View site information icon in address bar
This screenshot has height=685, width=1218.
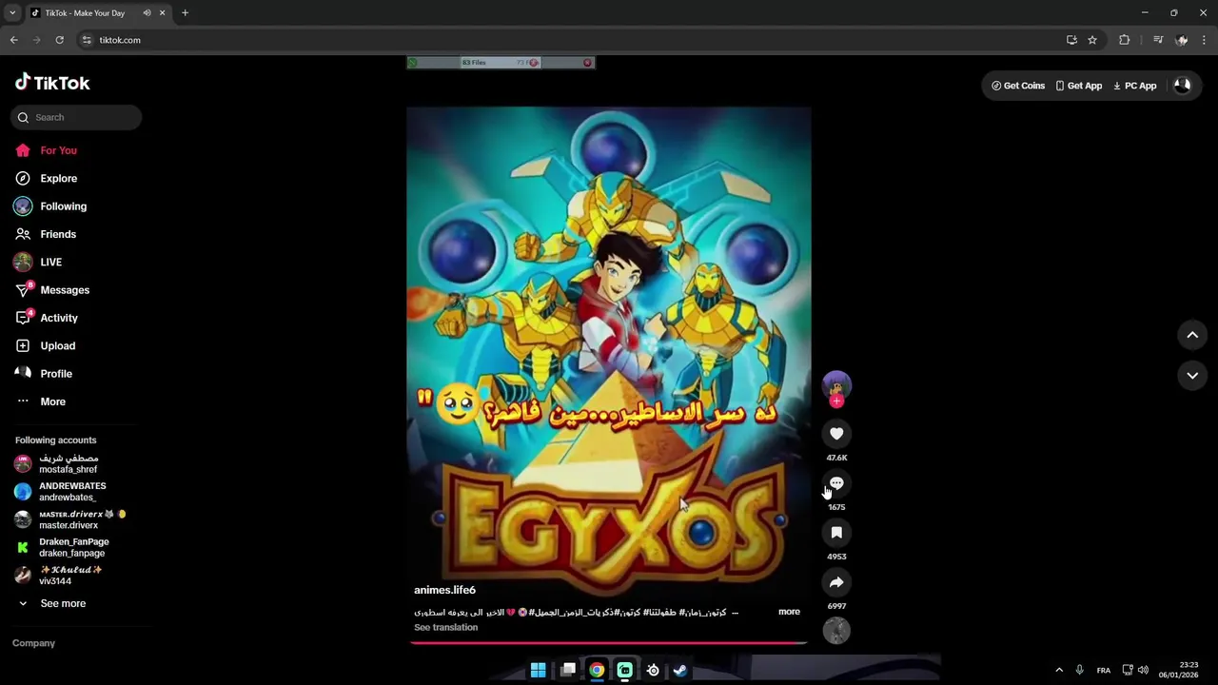pos(87,40)
